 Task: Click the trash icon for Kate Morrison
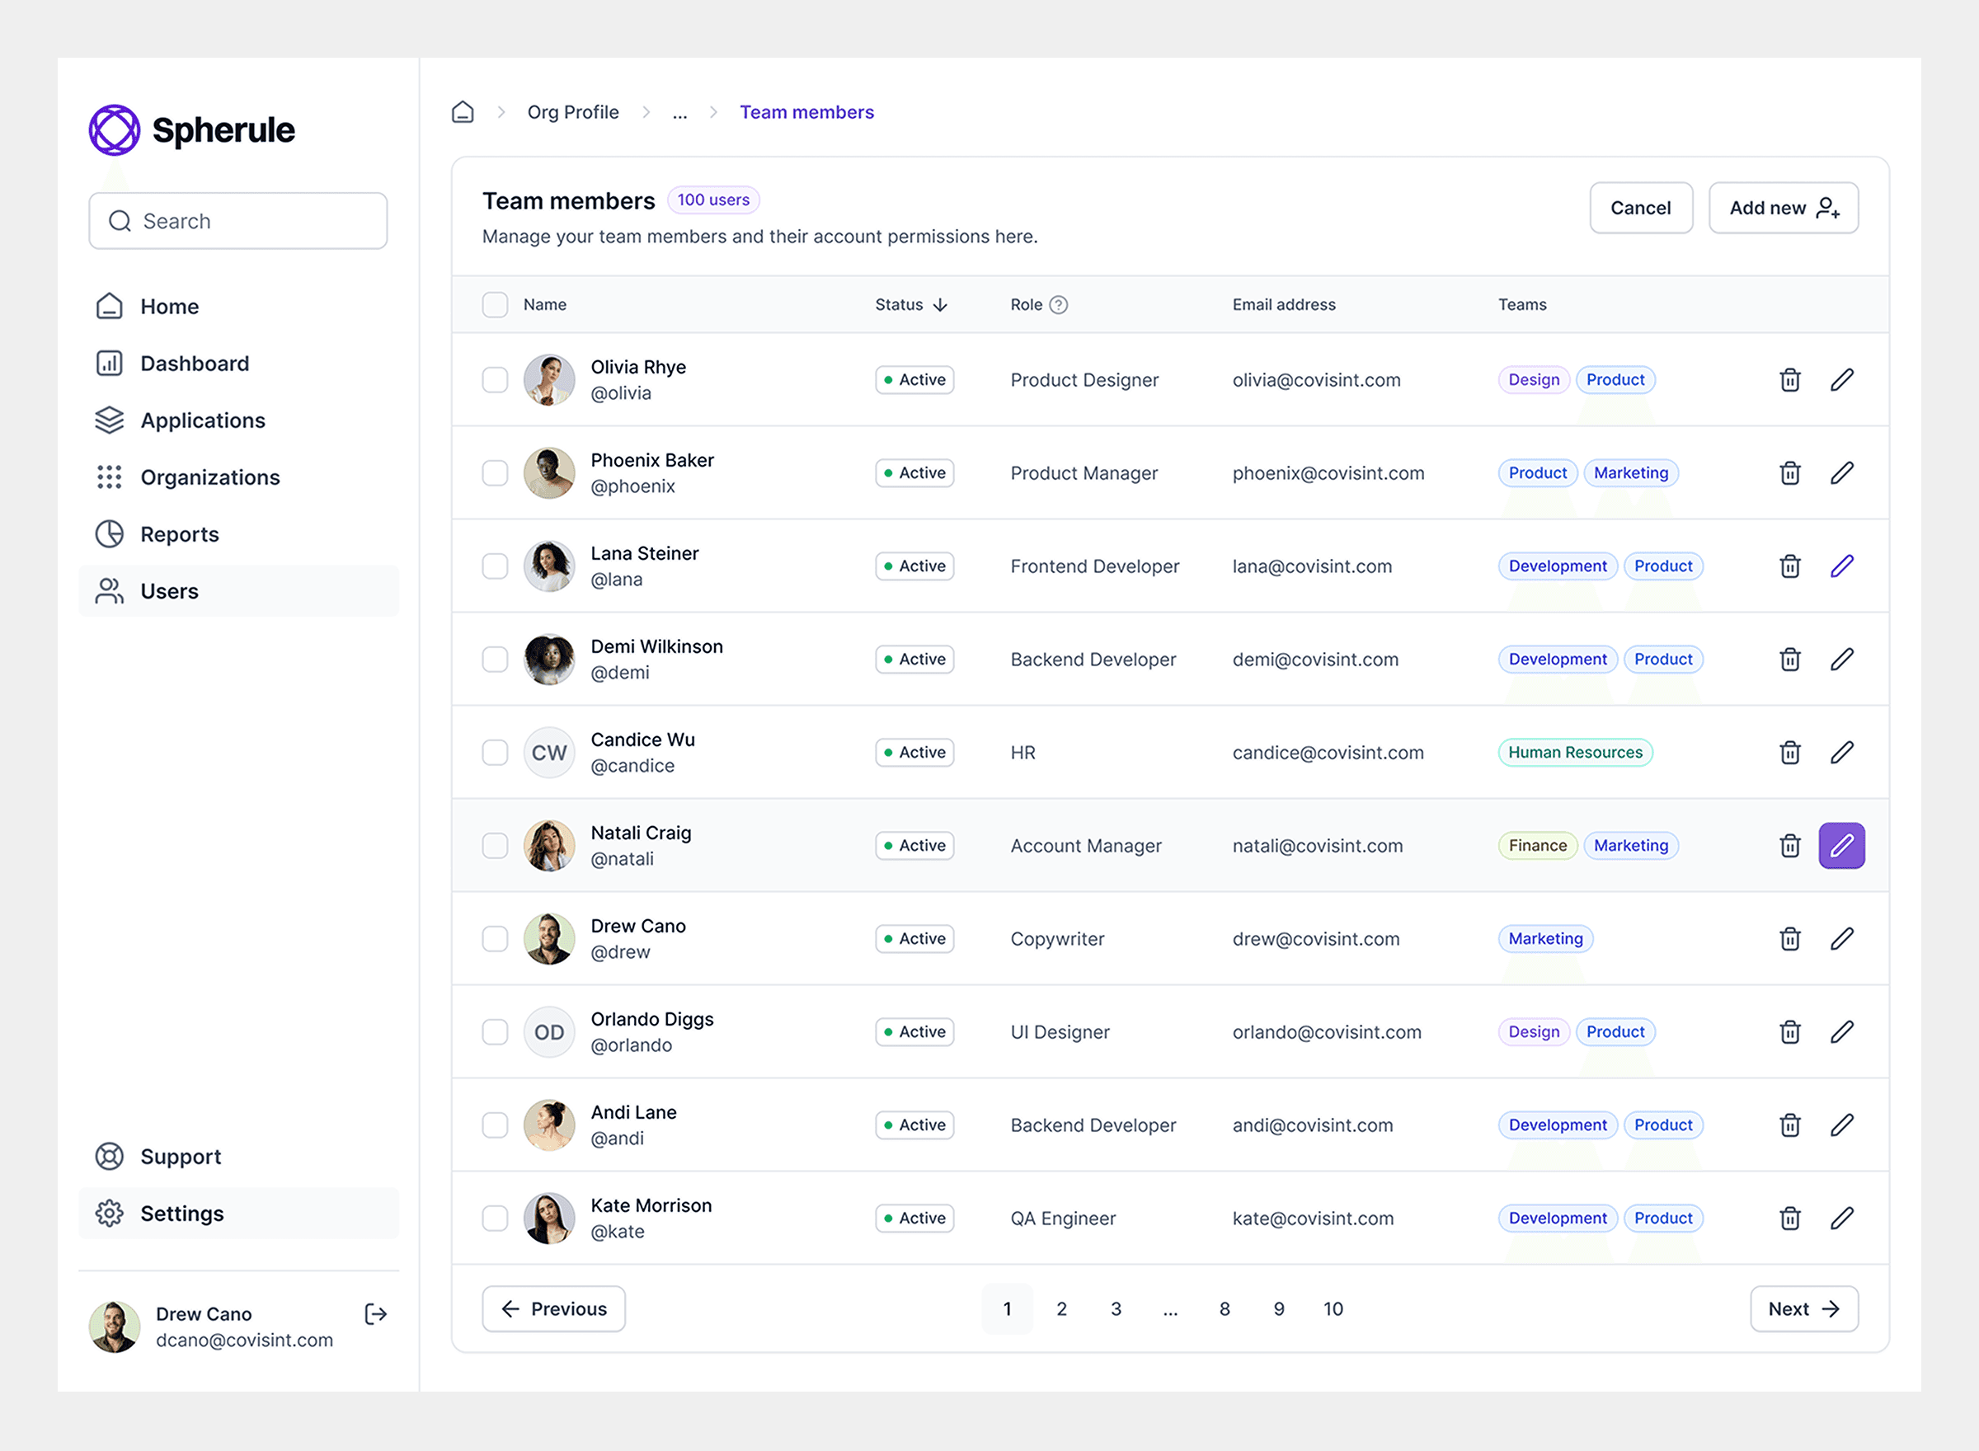(x=1789, y=1219)
